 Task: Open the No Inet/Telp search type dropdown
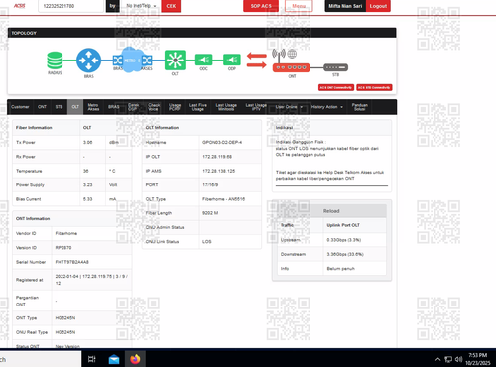[x=141, y=6]
